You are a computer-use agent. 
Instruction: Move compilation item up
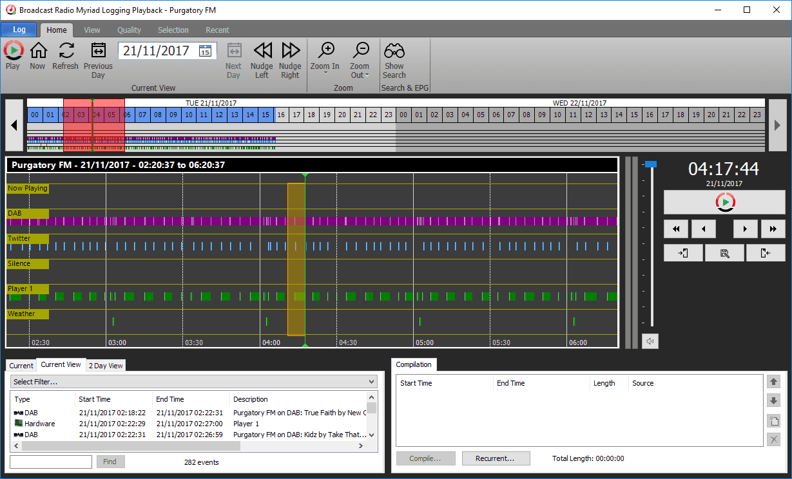point(774,382)
